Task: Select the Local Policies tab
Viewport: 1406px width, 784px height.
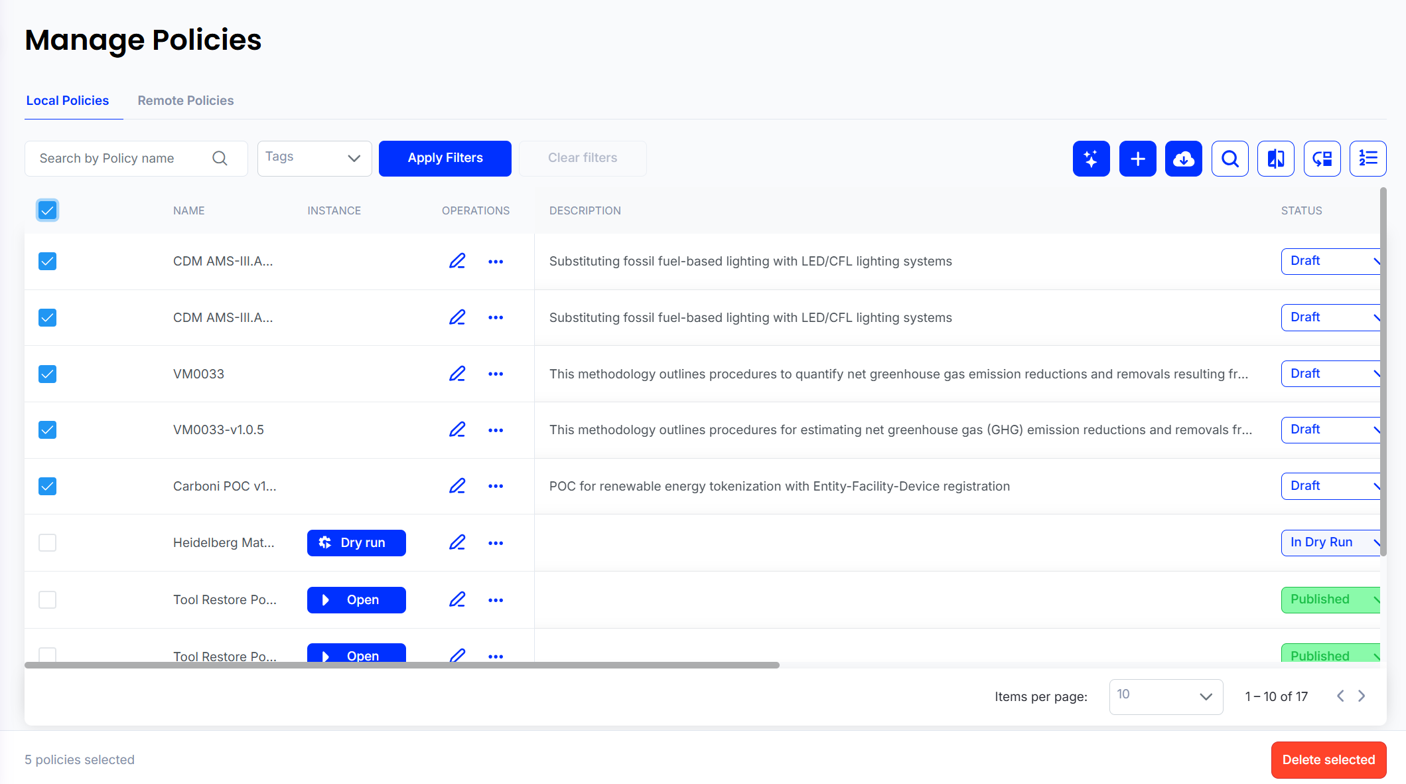Action: [68, 101]
